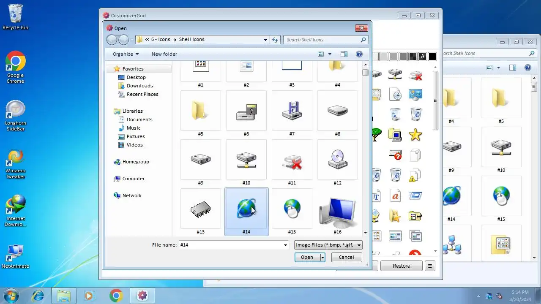Pick the black background swatch in CustomizerGod
Screen dimensions: 541x304
tap(432, 57)
